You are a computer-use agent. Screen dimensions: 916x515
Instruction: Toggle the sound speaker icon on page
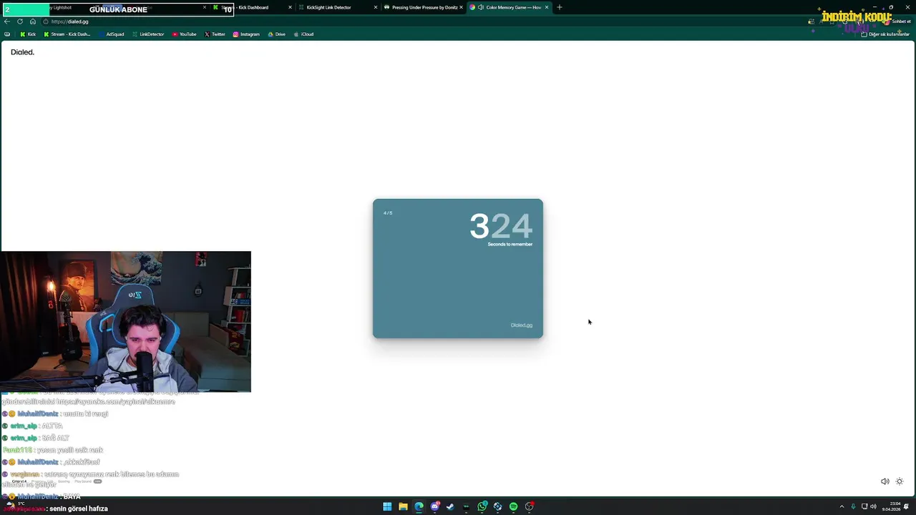click(885, 481)
